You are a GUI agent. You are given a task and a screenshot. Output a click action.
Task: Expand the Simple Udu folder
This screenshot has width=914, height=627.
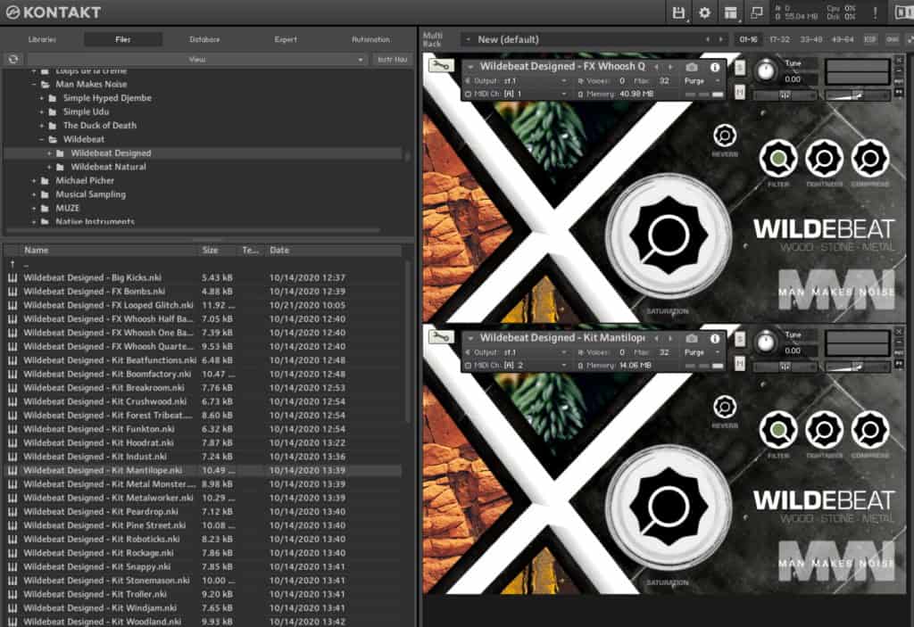[x=41, y=111]
